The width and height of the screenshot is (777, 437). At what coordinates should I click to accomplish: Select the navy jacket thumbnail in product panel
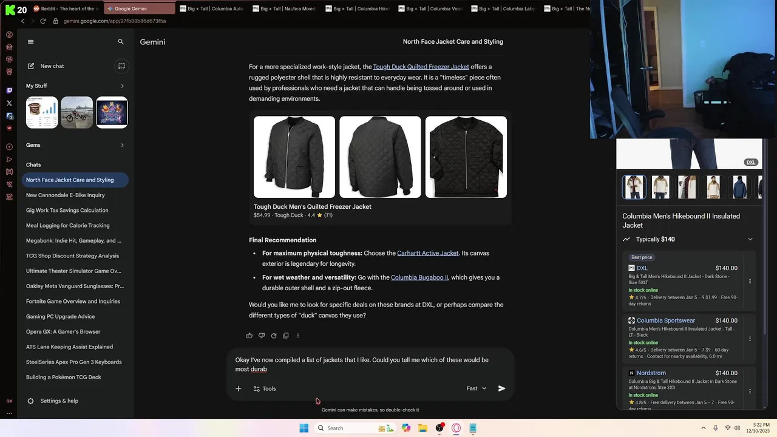tap(739, 187)
